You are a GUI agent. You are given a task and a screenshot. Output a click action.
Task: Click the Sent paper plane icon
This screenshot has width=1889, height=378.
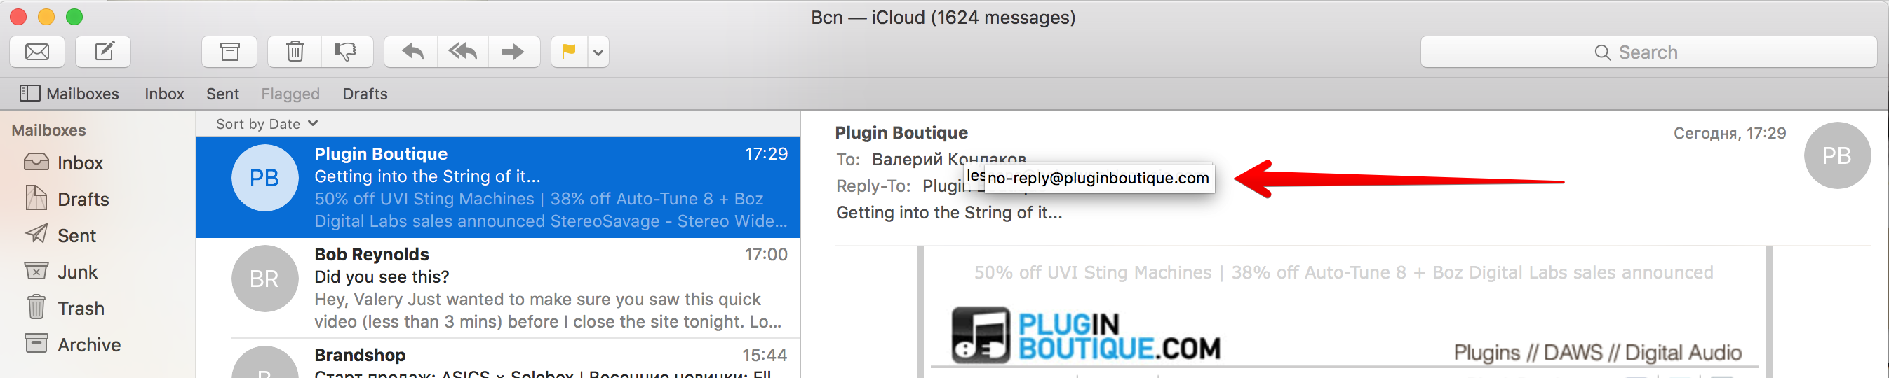(x=36, y=234)
